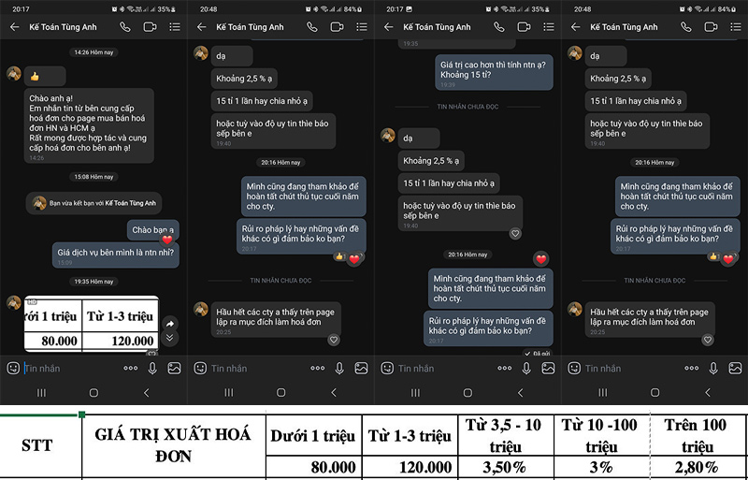Open three-dot more menu in rightmost chat
748x480 pixels.
[691, 369]
